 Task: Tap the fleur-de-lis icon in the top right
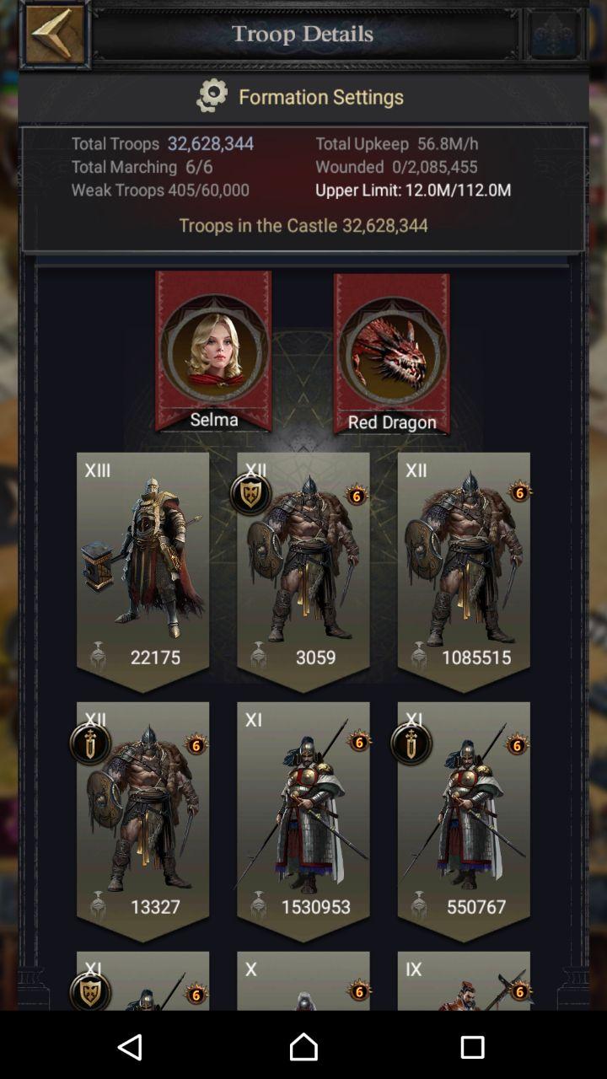554,35
